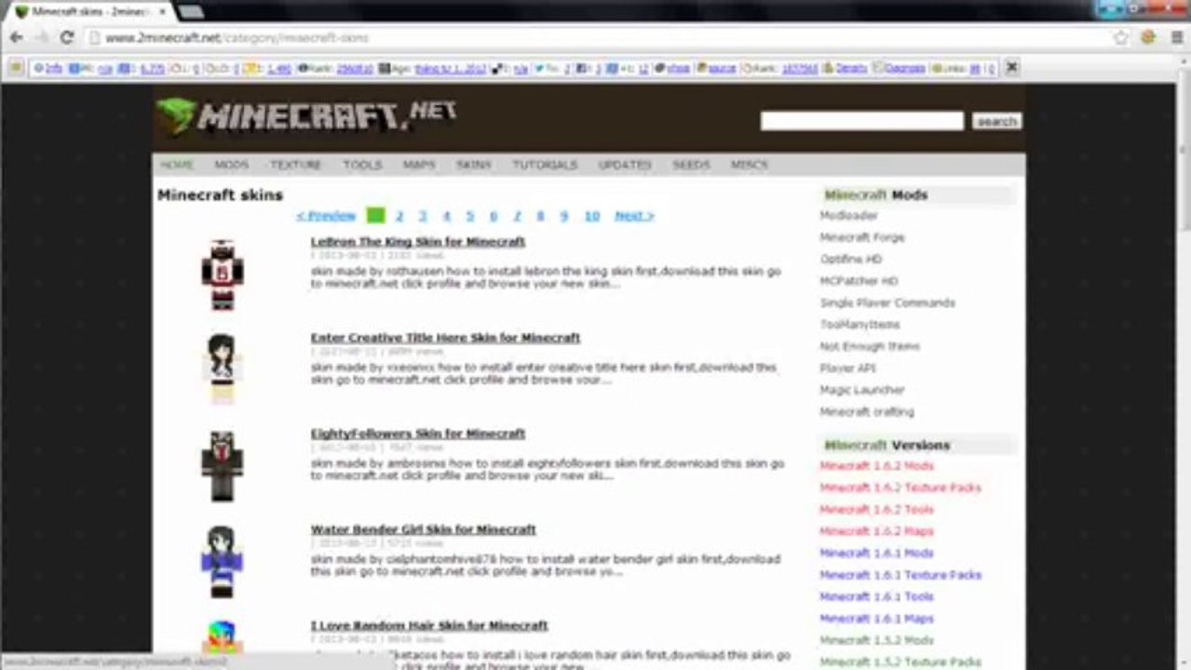Screen dimensions: 1191x670
Task: Open Modloader in Minecraft Mods sidebar
Action: [x=848, y=216]
